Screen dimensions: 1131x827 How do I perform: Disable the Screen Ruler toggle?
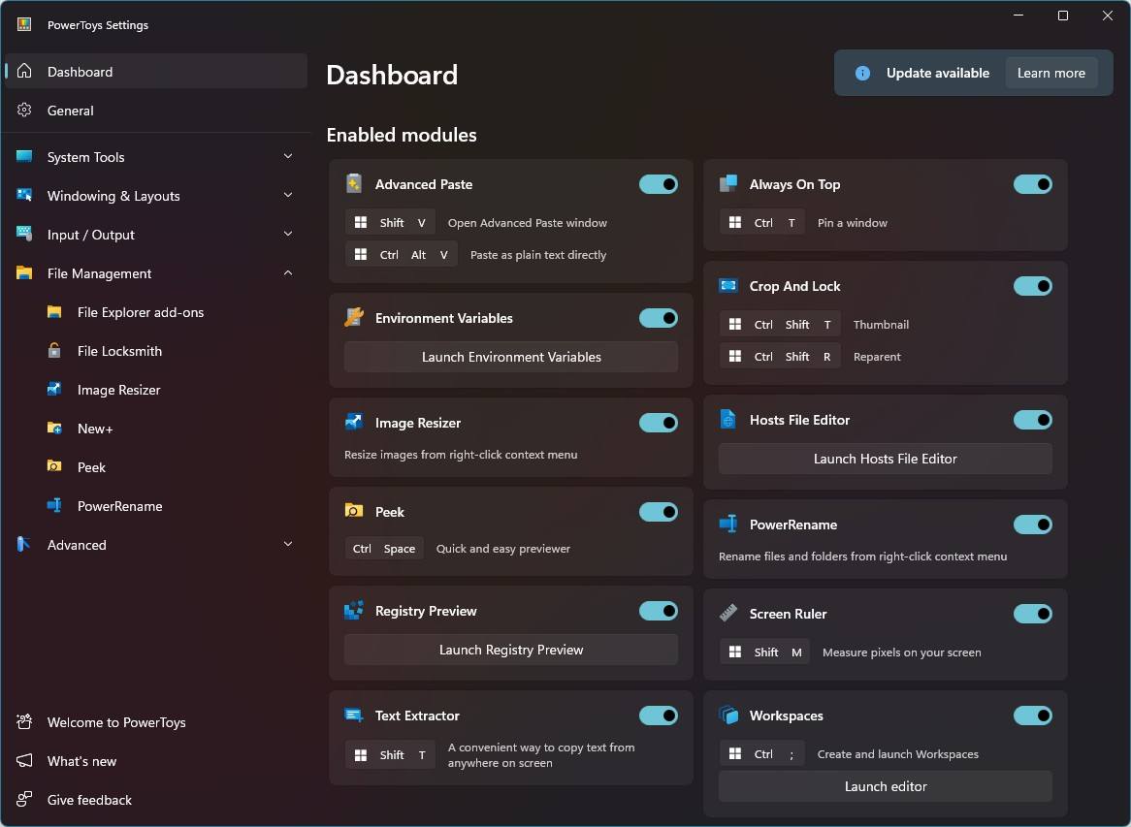tap(1033, 614)
